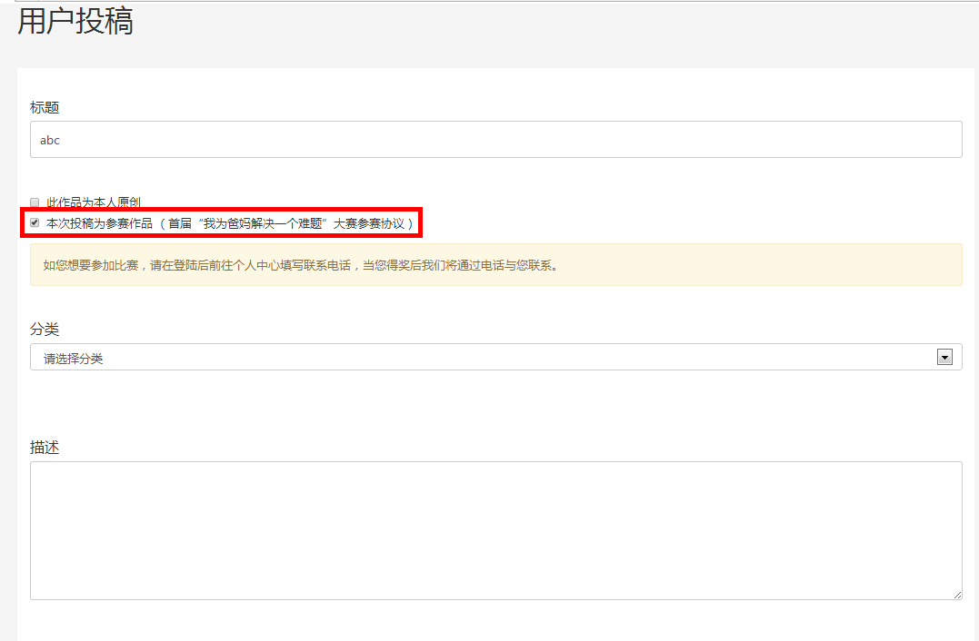Click the yellow contact phone notice box
The width and height of the screenshot is (979, 641).
click(x=495, y=265)
